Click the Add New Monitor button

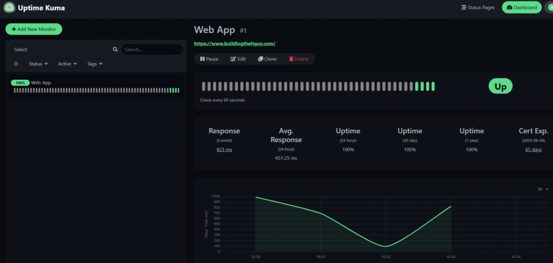pos(34,29)
